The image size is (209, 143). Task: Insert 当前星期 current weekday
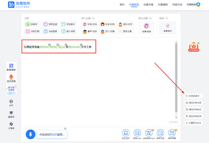pos(51,31)
